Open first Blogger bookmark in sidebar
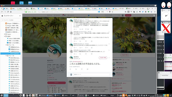This screenshot has width=172, height=97. (13, 23)
